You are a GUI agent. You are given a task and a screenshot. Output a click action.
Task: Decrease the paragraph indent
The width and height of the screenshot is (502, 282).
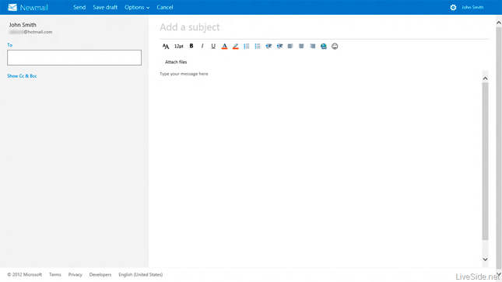[269, 47]
